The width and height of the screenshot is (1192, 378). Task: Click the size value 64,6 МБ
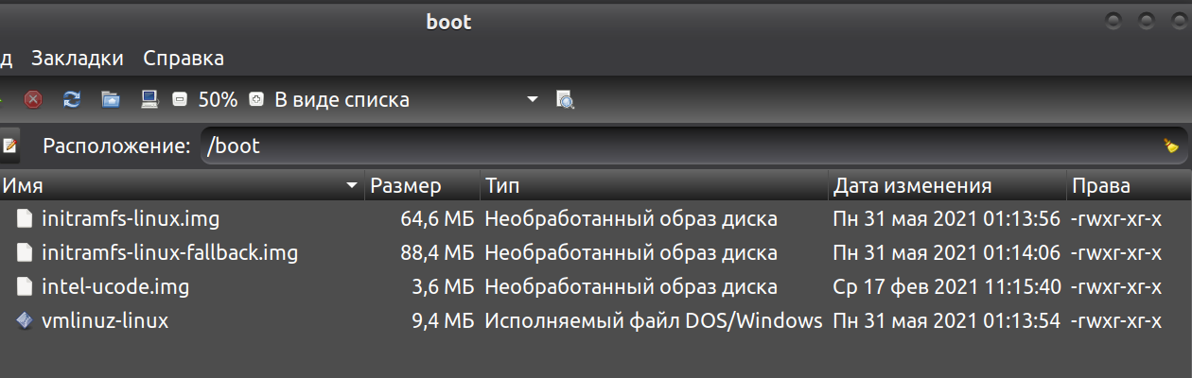437,219
